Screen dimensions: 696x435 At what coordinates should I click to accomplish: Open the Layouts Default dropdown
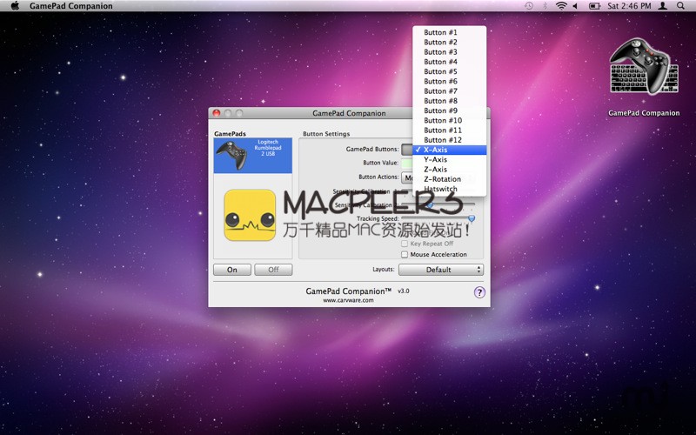[x=440, y=270]
